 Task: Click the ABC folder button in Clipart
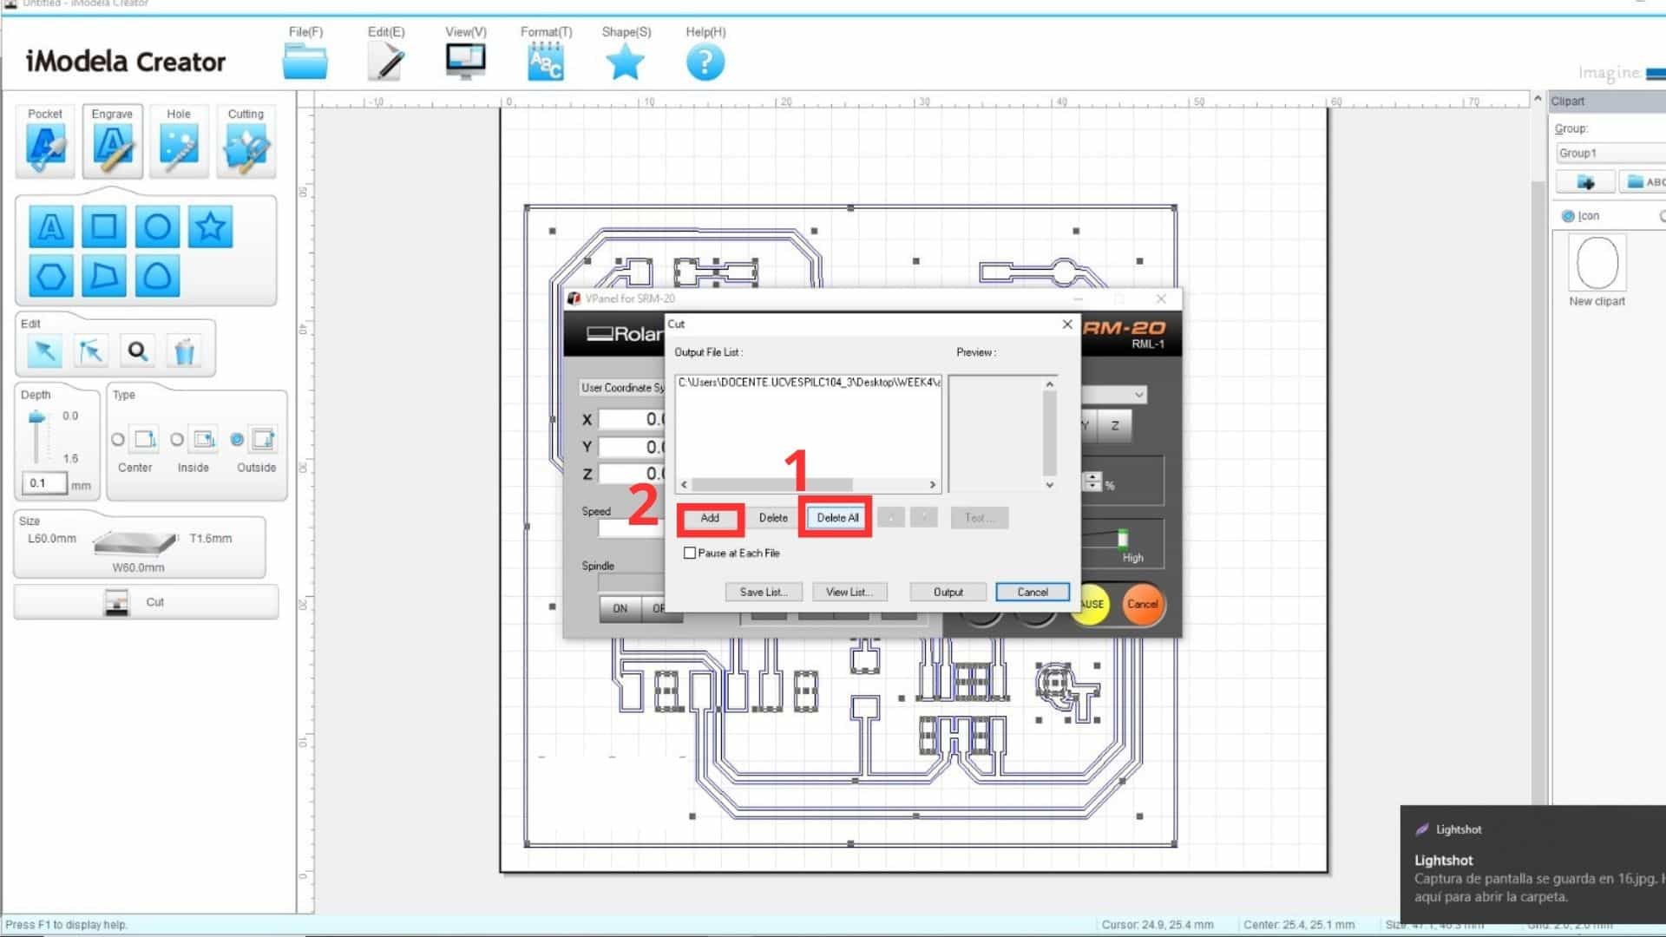tap(1643, 182)
